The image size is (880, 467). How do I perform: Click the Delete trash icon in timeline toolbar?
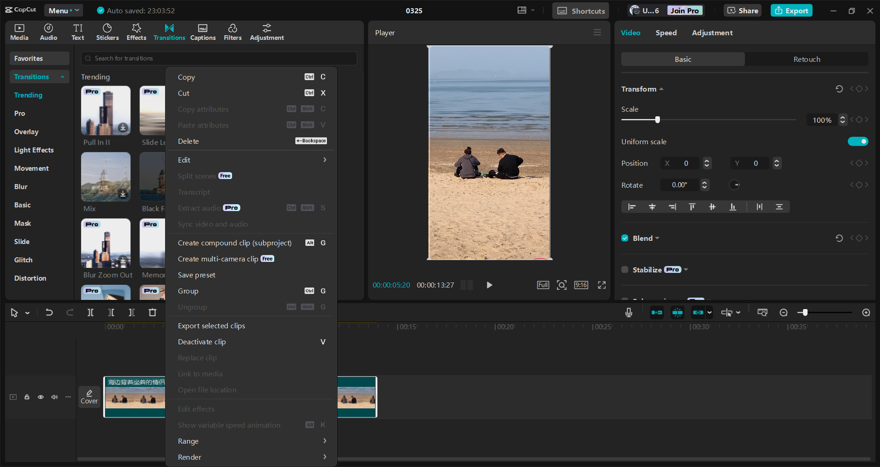point(153,312)
